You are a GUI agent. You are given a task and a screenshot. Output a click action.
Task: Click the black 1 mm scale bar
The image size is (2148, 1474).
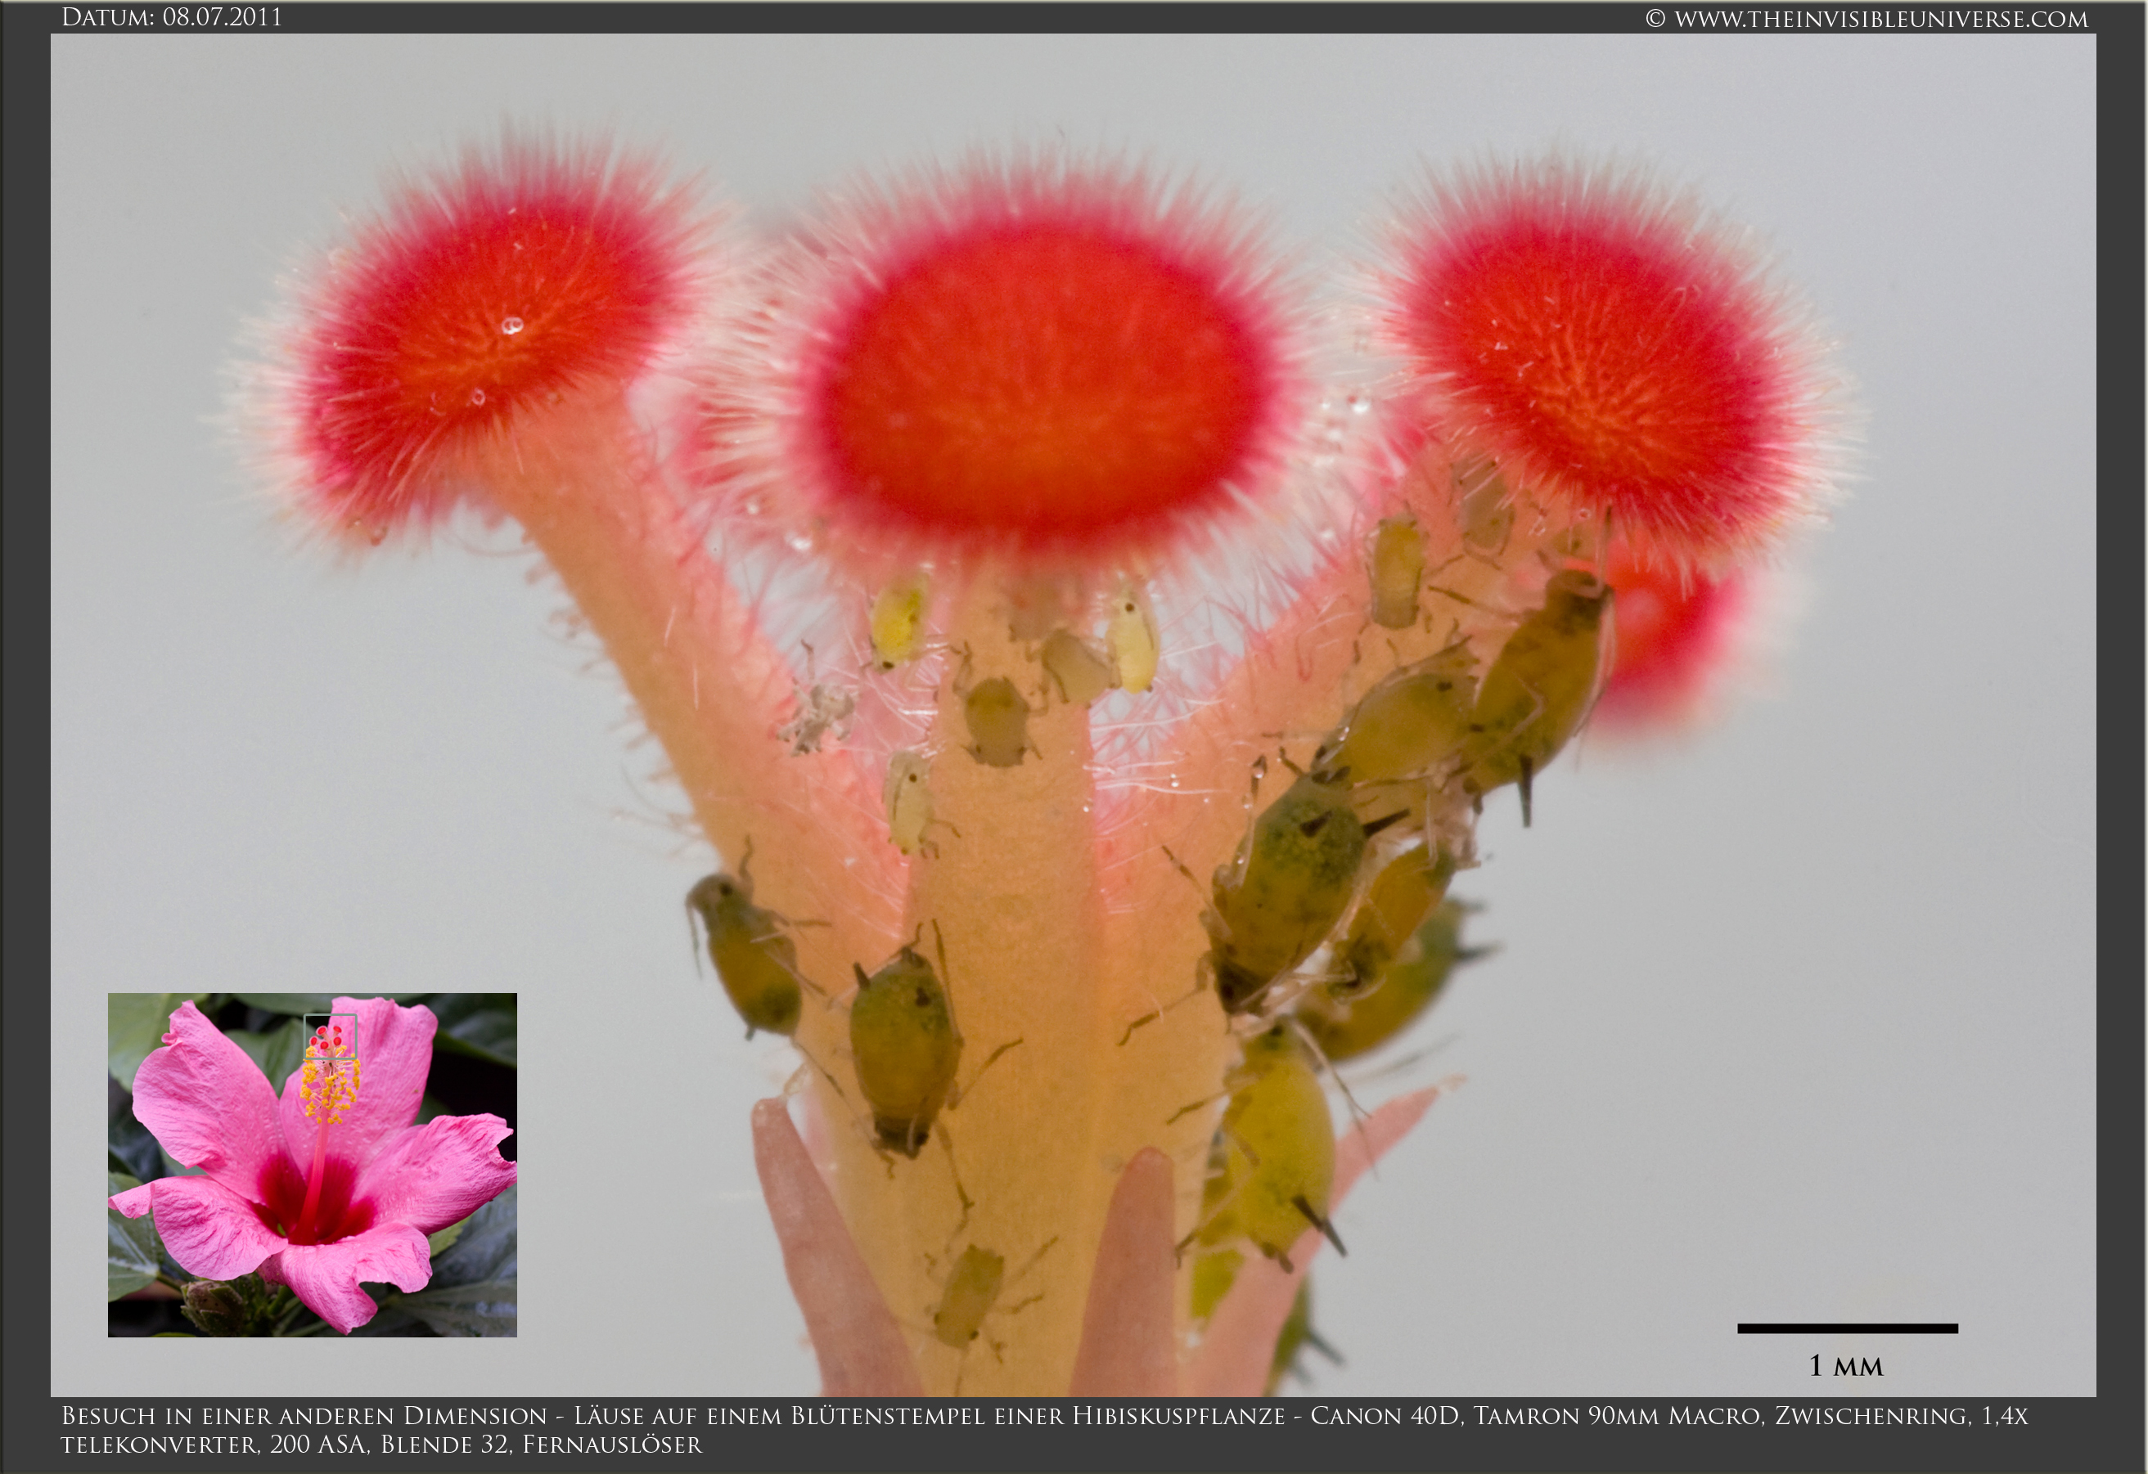1847,1329
